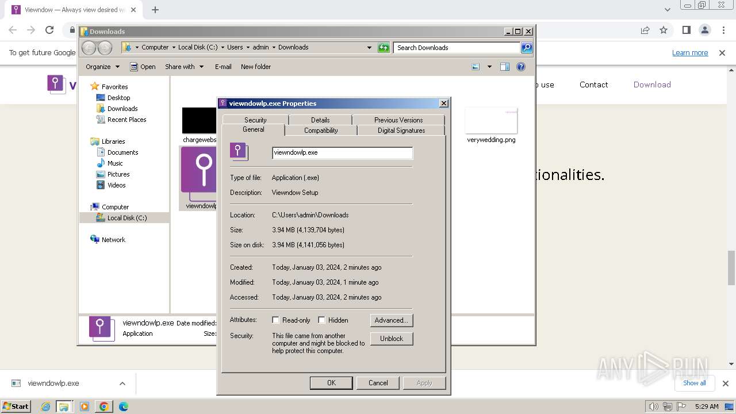Click admin in the breadcrumb path
Screen dimensions: 736x414
tap(260, 47)
